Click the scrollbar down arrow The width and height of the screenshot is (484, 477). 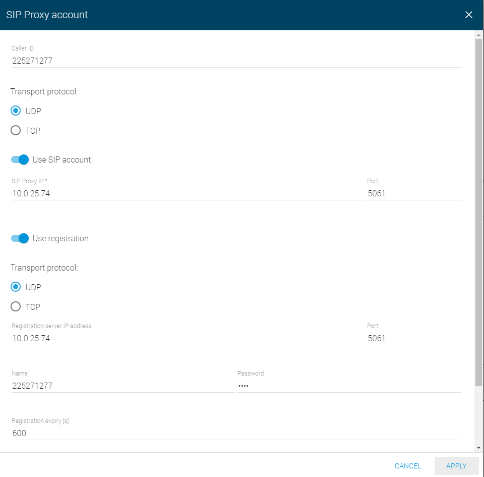click(478, 447)
